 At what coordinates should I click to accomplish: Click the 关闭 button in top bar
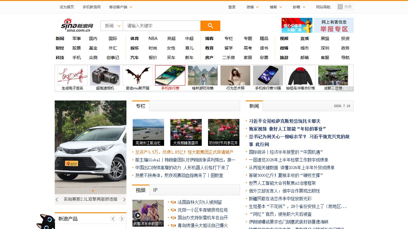point(345,7)
